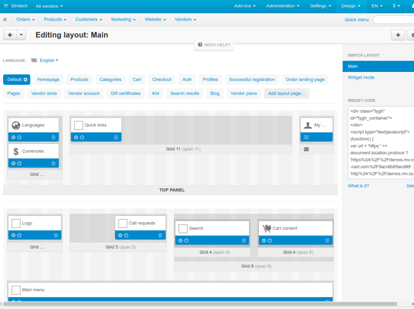The height and width of the screenshot is (309, 414).
Task: Click the plus button to add a block
Action: [x=398, y=35]
